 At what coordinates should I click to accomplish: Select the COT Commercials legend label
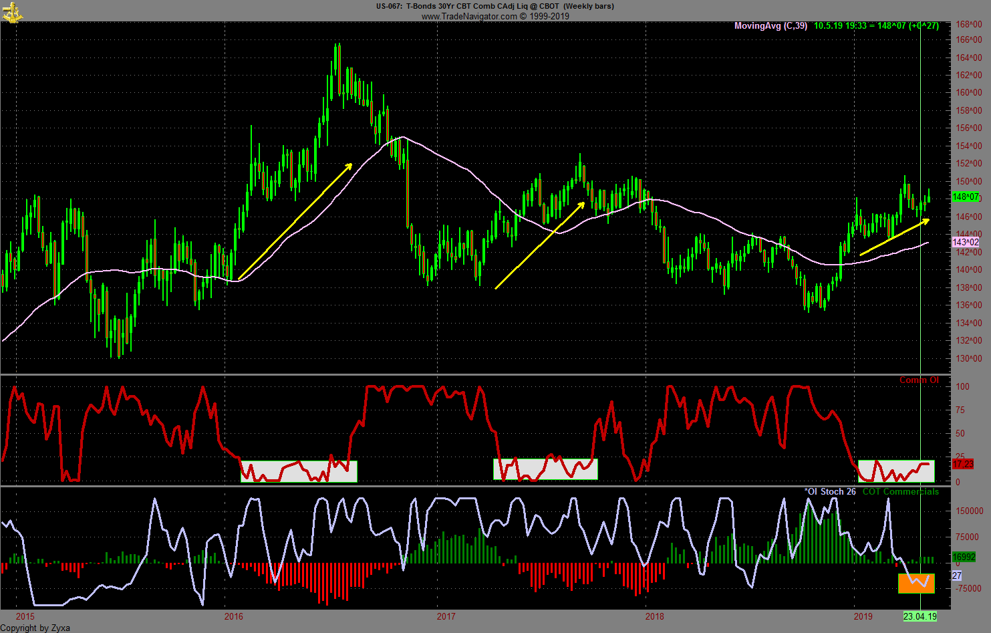(x=900, y=492)
